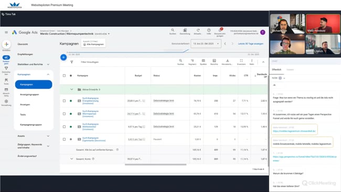Image resolution: width=341 pixels, height=192 pixels.
Task: Open the Mehr three-dot menu
Action: tap(252, 61)
